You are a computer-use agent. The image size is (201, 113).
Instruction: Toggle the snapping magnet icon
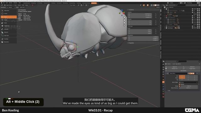[82, 5]
